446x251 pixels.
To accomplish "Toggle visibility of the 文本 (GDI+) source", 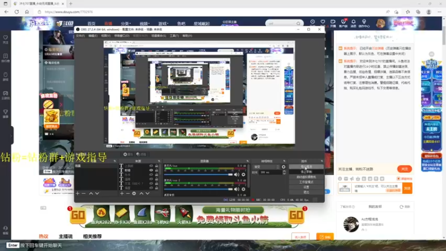I will click(x=151, y=184).
